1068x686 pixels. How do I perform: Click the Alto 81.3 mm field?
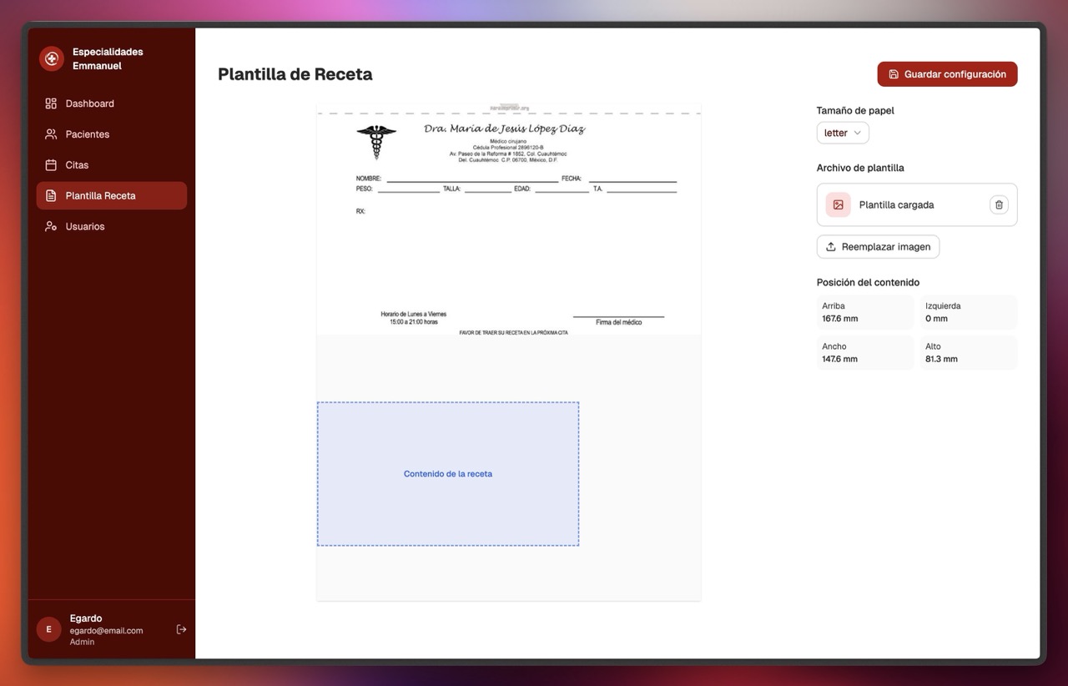tap(968, 353)
